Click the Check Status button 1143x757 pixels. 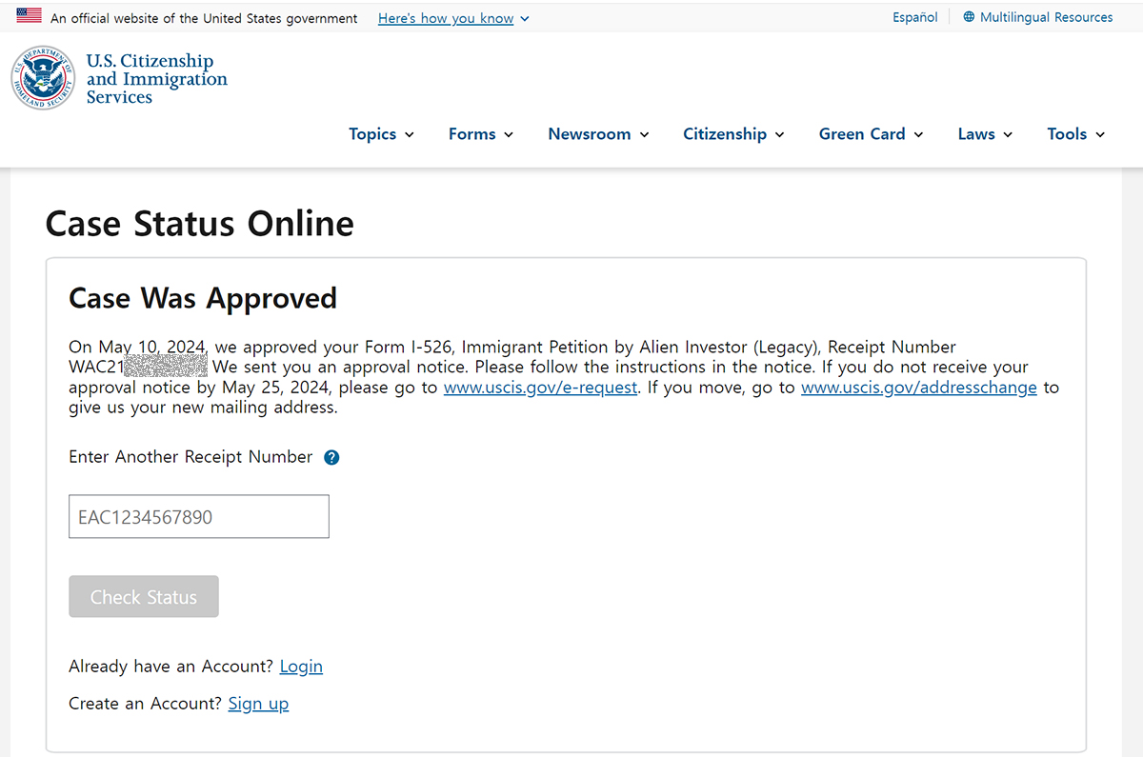[x=144, y=597]
